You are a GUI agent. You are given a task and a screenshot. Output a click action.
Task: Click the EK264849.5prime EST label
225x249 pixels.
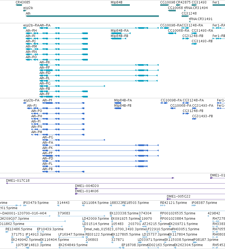(73, 245)
